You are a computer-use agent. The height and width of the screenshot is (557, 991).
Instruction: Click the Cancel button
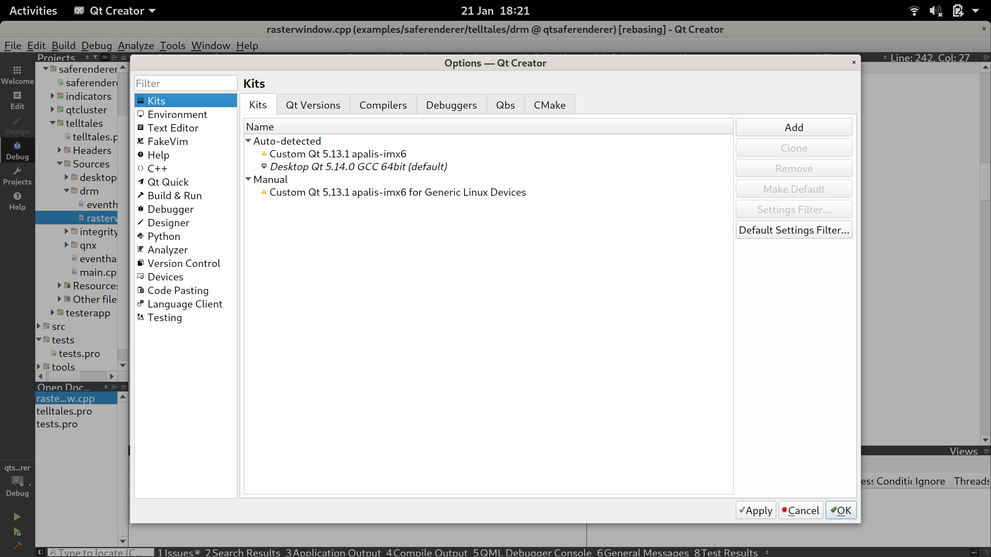pos(801,510)
